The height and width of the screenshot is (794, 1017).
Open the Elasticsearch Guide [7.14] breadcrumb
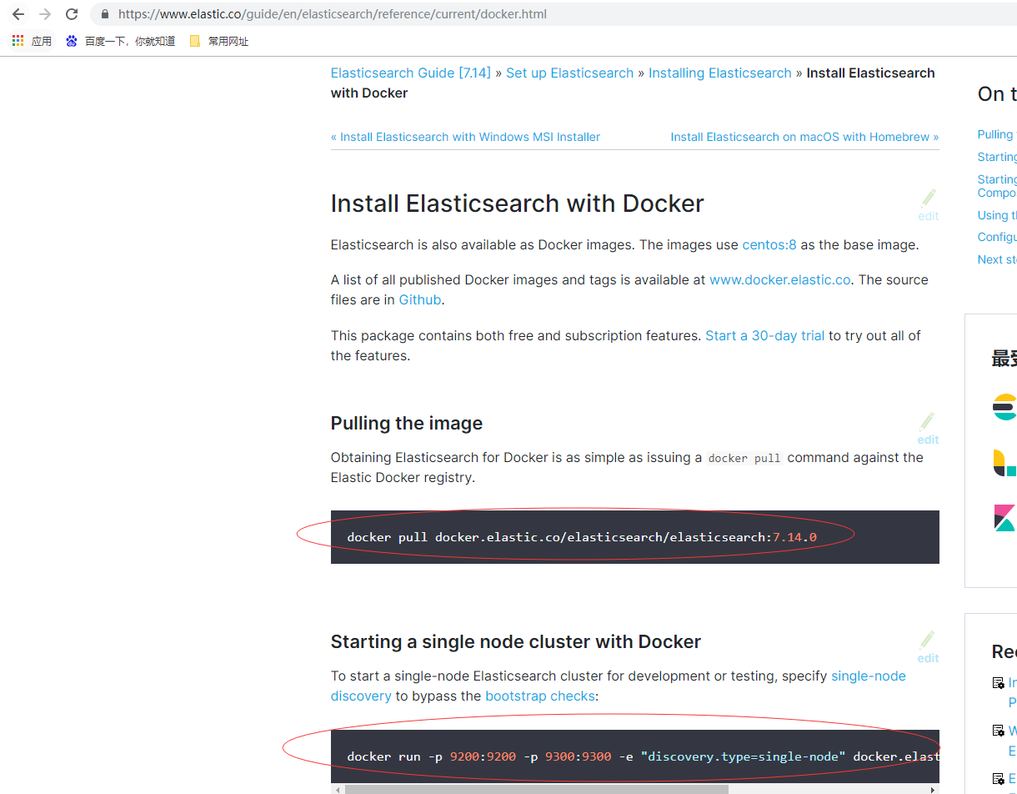[411, 73]
